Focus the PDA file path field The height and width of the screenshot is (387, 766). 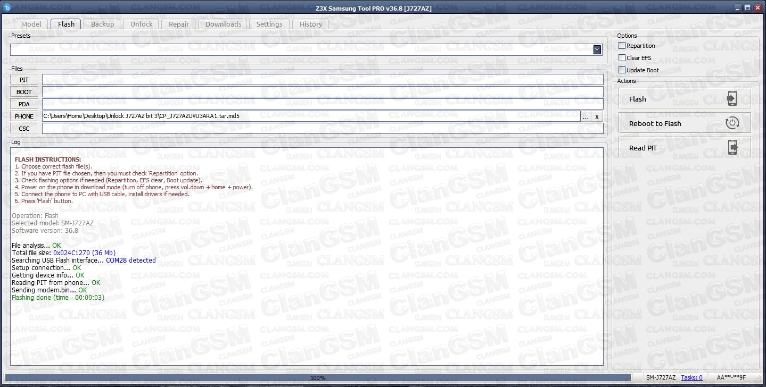(323, 104)
